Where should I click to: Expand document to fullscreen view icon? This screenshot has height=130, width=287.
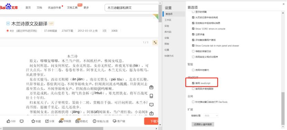(x=155, y=43)
